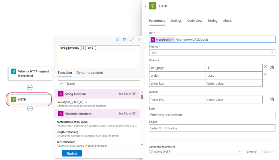Screen dimensions: 279x160
Task: Click the desc header value field
Action: click(234, 75)
